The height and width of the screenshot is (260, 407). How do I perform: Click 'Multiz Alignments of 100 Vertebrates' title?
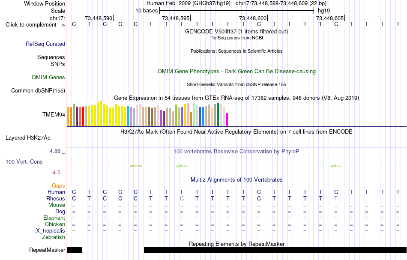pos(236,179)
